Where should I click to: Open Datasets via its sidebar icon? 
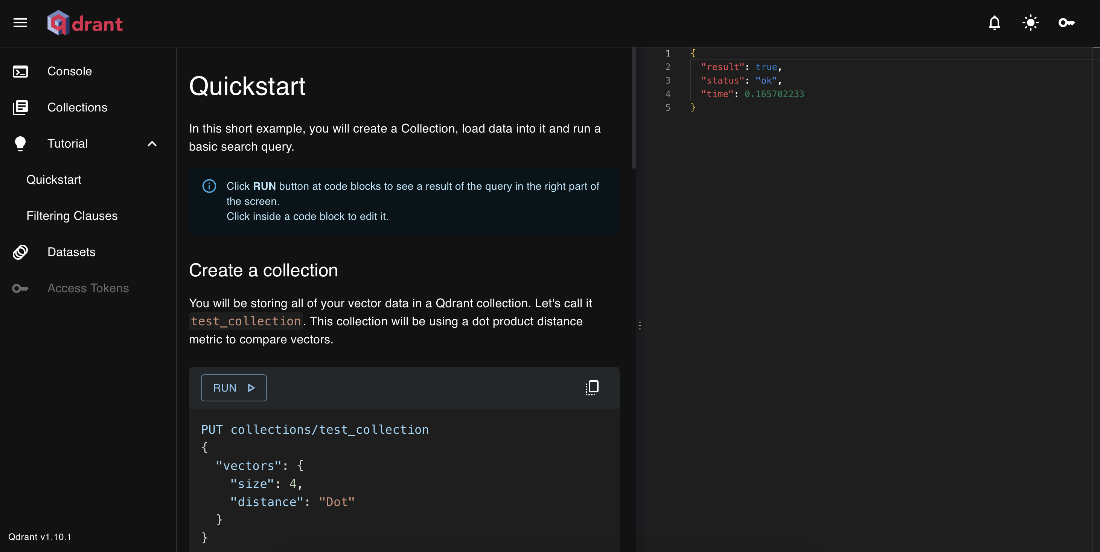coord(20,252)
